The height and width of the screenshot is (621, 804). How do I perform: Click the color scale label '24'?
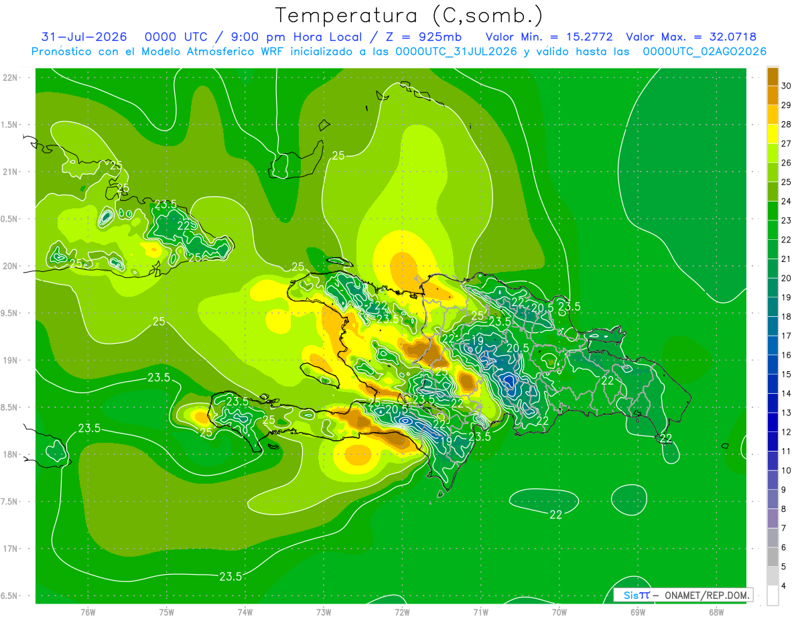(x=786, y=201)
